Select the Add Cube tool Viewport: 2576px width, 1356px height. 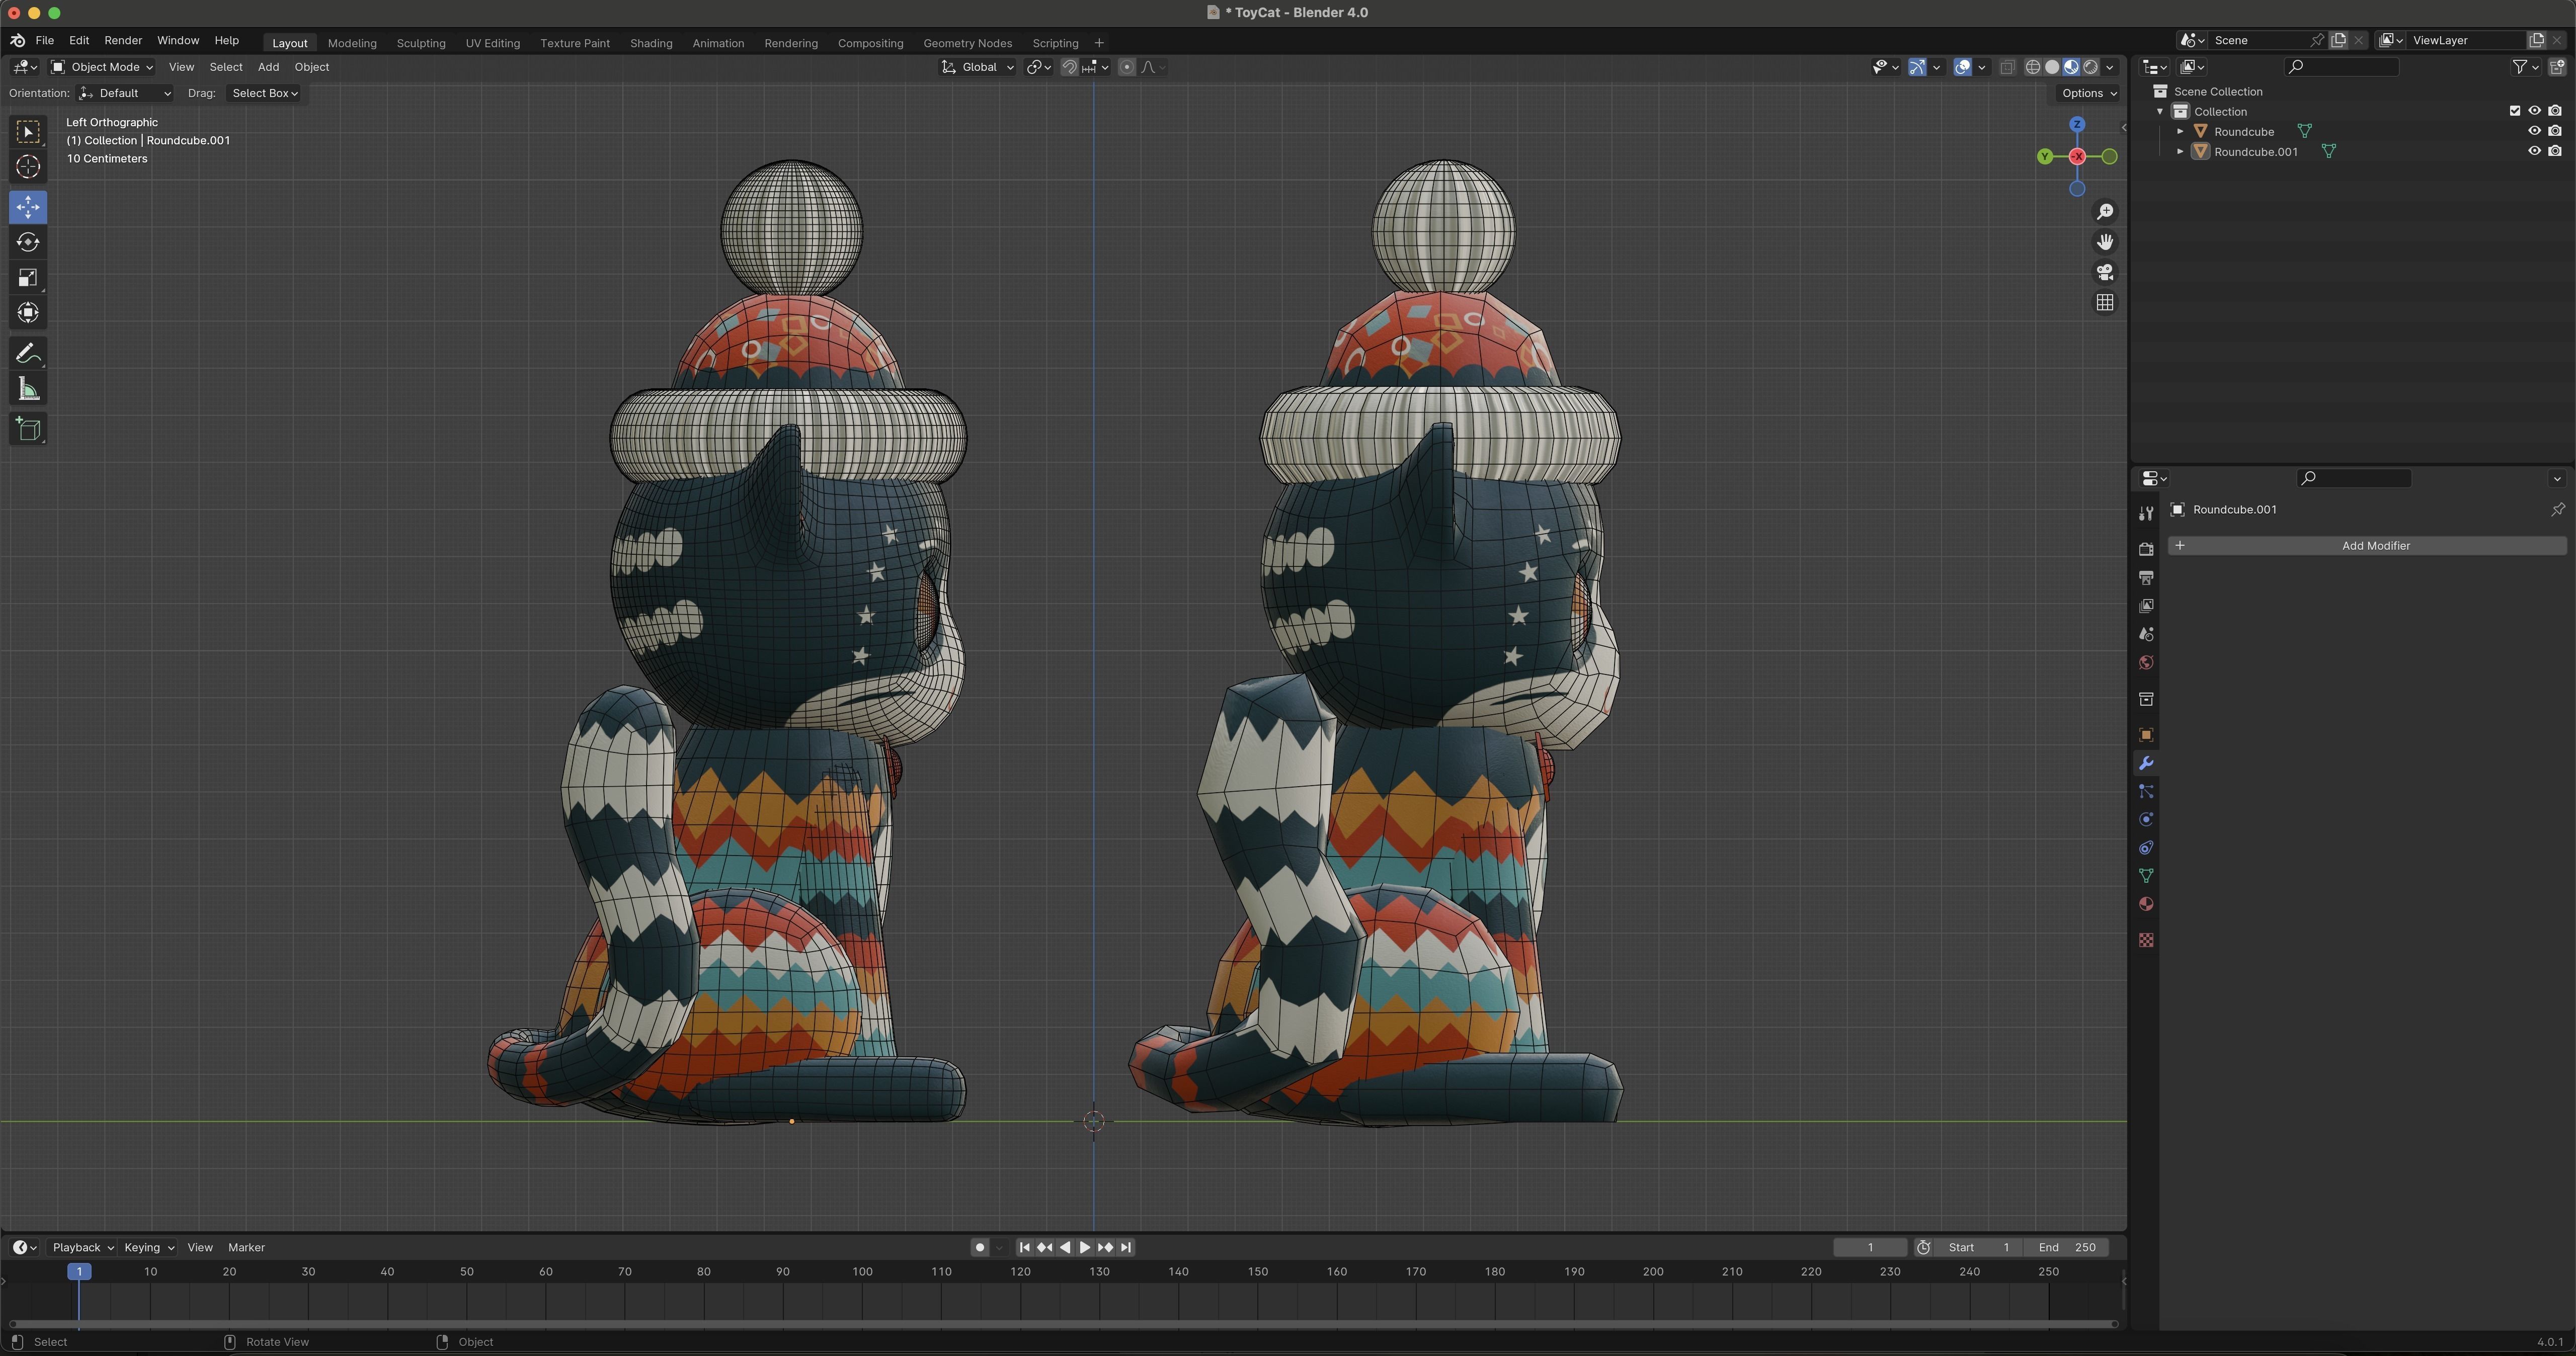[x=28, y=430]
